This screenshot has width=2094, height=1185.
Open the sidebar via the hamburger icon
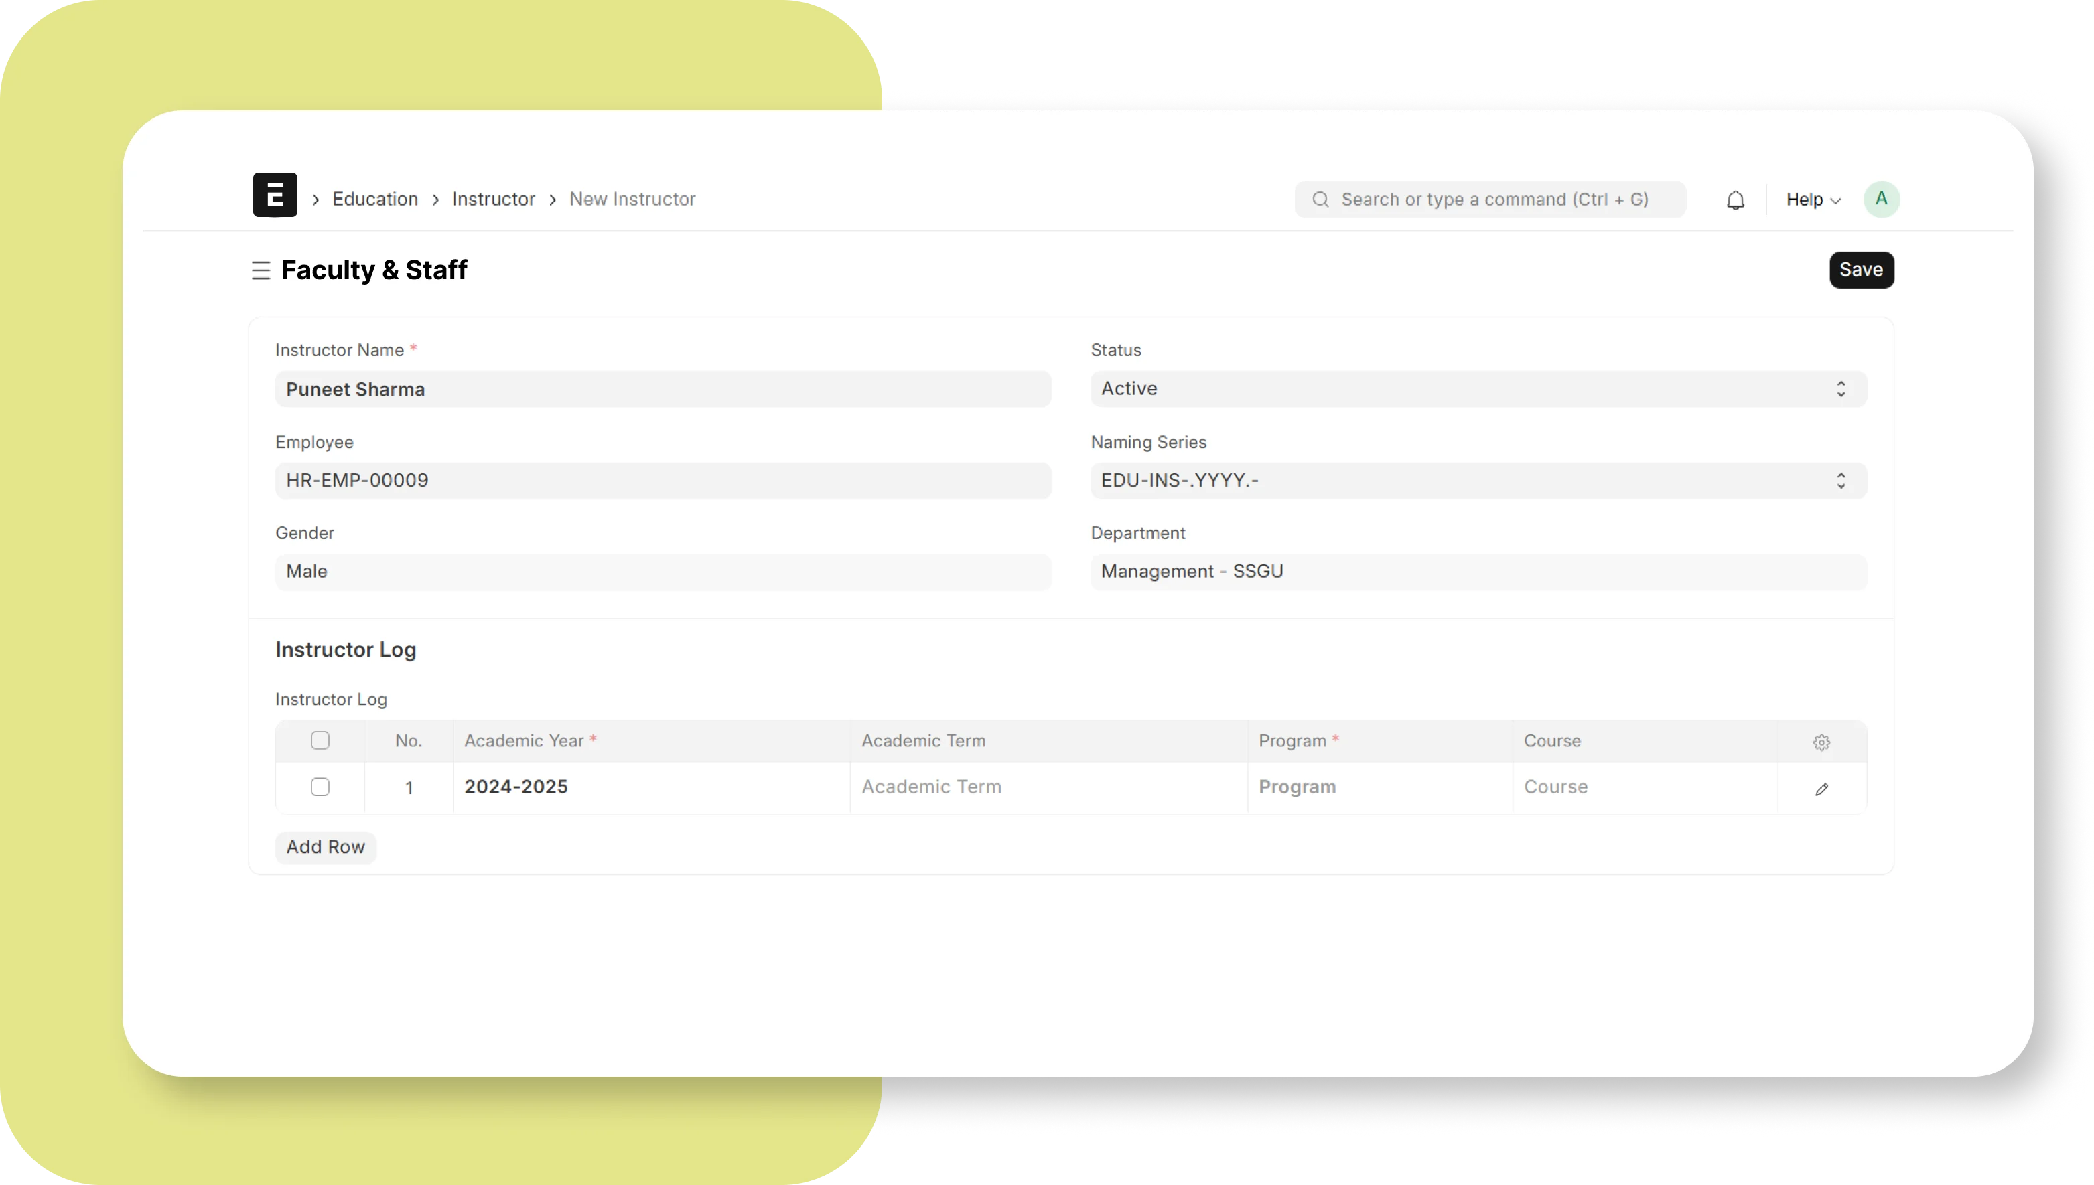[x=261, y=270]
